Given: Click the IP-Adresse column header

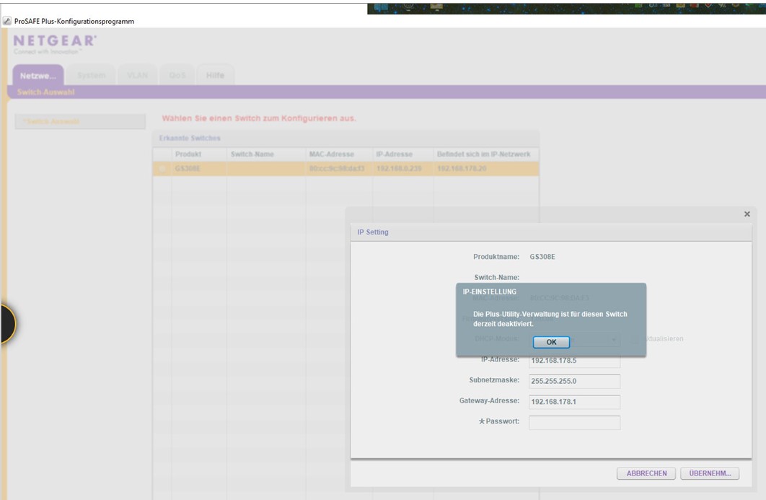Looking at the screenshot, I should pos(394,154).
